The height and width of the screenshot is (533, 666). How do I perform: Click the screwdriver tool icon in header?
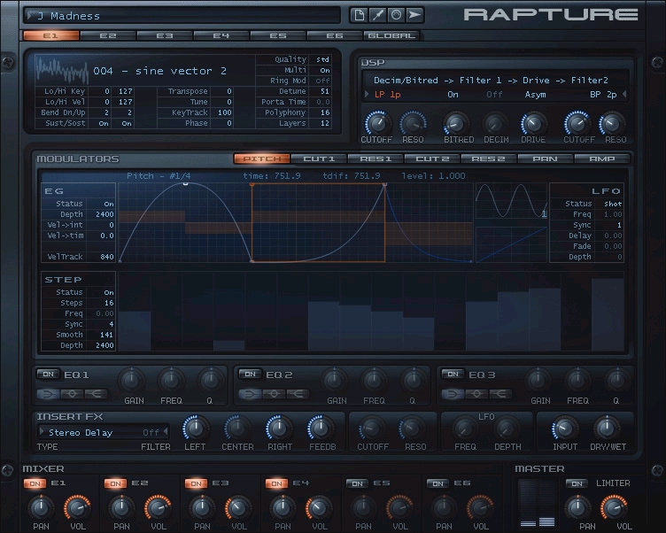click(x=377, y=15)
